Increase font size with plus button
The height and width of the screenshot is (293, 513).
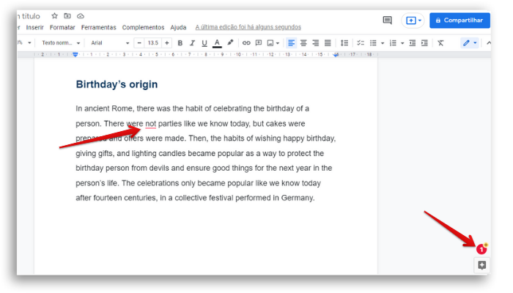click(x=167, y=42)
